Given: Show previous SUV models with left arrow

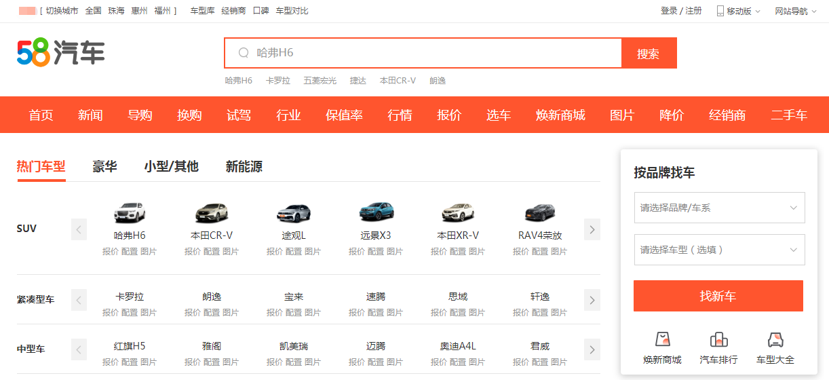Looking at the screenshot, I should (79, 229).
